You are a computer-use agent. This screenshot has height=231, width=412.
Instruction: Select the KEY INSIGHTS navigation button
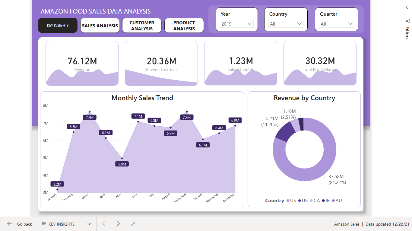(x=58, y=25)
